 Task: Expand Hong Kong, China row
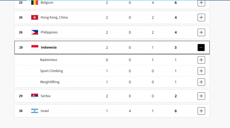tap(201, 17)
